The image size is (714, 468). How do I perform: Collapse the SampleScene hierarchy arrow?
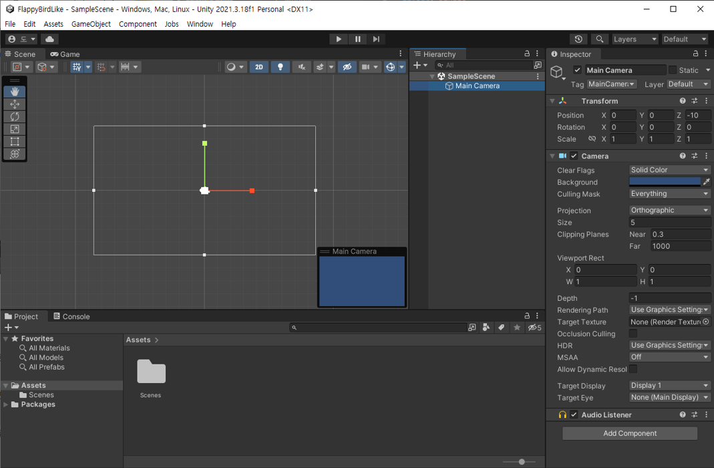[432, 76]
